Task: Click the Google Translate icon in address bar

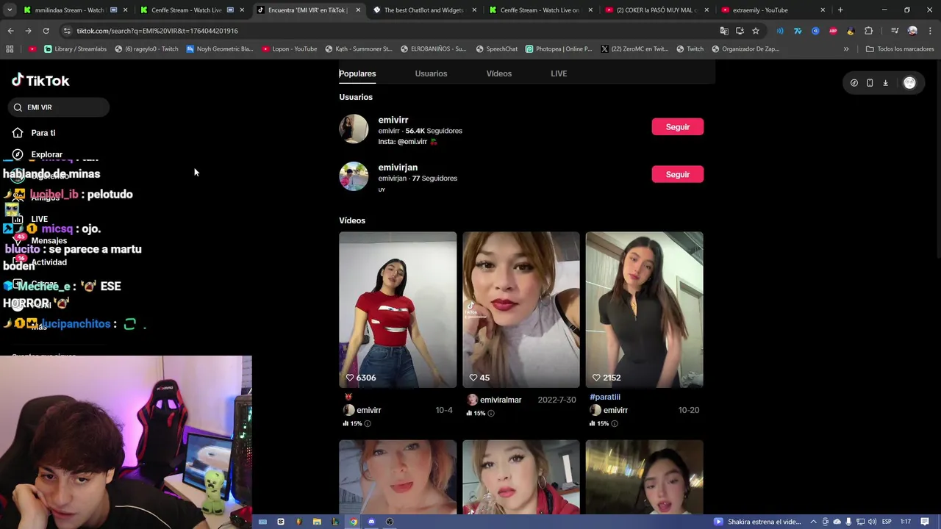Action: (x=724, y=31)
